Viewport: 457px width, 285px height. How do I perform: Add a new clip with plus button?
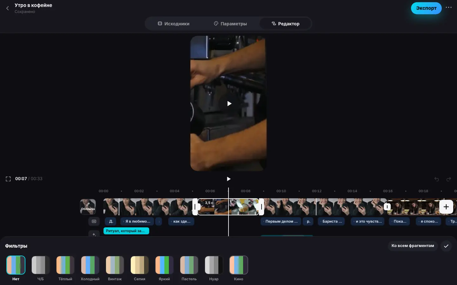tap(446, 207)
